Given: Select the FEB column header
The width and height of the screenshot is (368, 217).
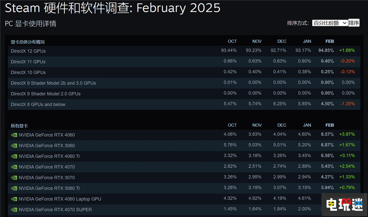Looking at the screenshot, I should point(329,41).
